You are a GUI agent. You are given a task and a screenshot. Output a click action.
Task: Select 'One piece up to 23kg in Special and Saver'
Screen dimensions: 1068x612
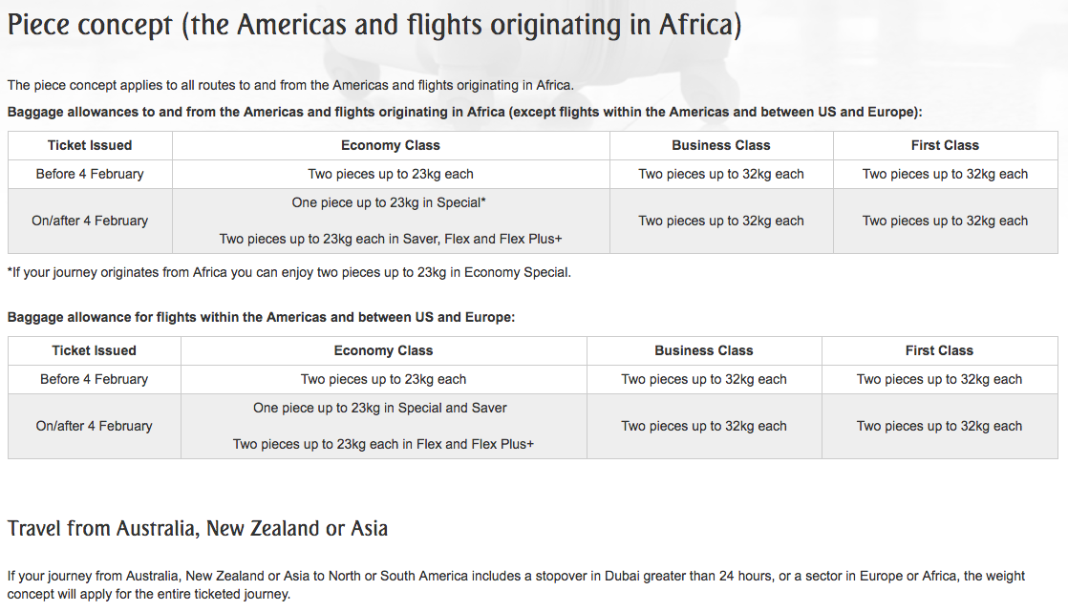380,408
